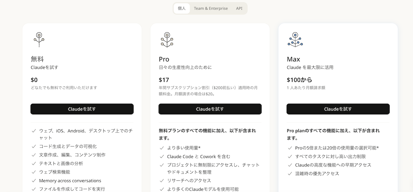Click the リサーチへのアクセス feature text
The width and height of the screenshot is (413, 192).
pos(189,181)
